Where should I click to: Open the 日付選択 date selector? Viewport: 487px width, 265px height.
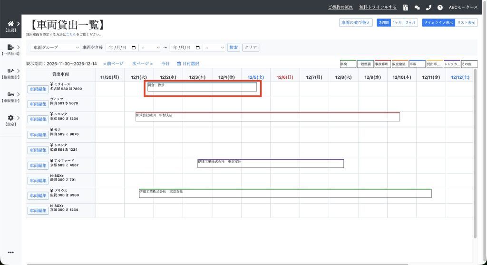188,64
